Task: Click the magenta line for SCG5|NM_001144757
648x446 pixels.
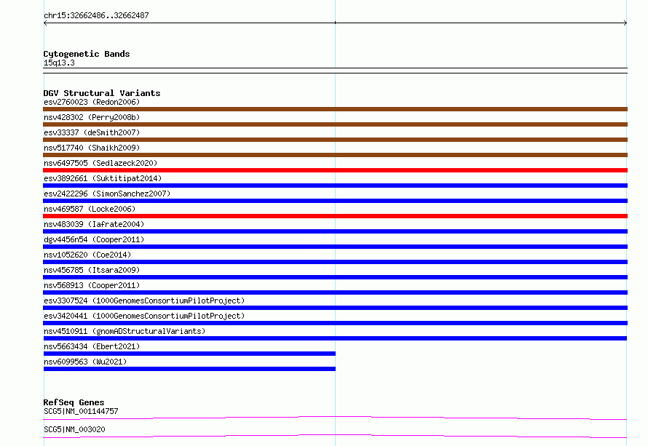Action: (x=335, y=418)
